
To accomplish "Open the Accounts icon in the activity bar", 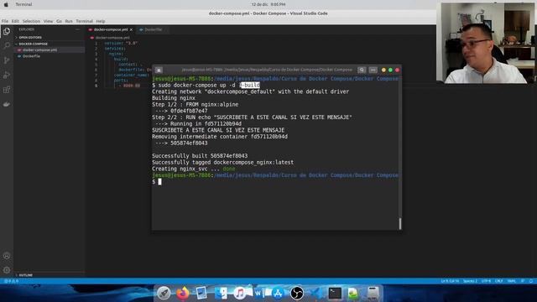I will point(7,256).
